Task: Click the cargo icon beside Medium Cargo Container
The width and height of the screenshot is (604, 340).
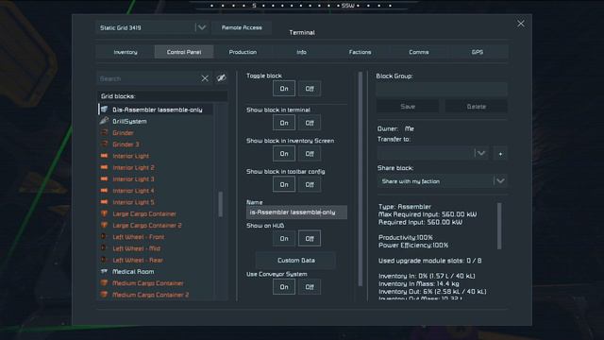Action: 104,283
